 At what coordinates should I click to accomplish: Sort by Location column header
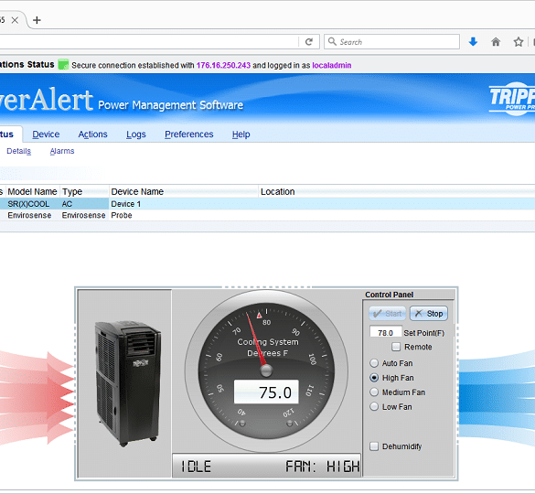(397, 191)
